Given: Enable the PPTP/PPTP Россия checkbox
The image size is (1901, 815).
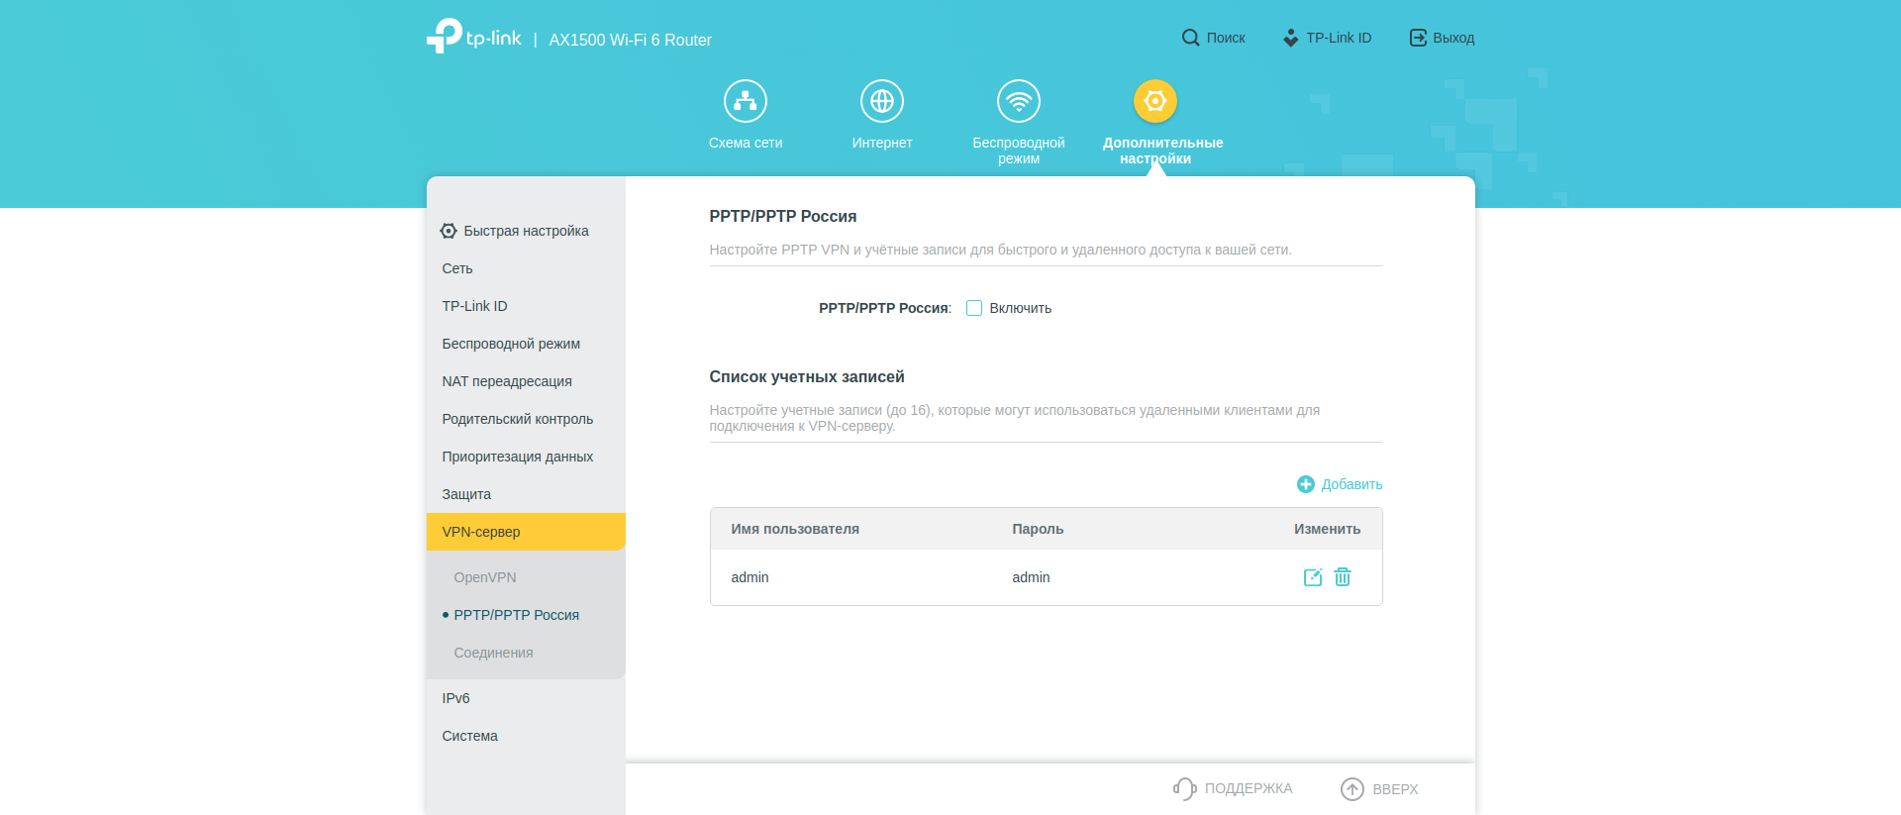Looking at the screenshot, I should pyautogui.click(x=974, y=308).
